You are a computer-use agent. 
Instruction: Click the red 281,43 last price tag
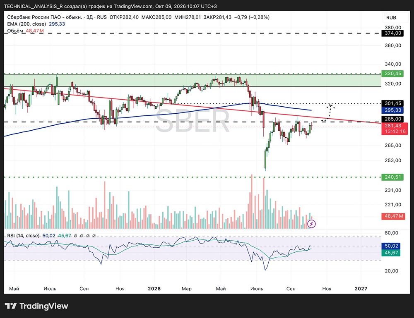(x=393, y=126)
